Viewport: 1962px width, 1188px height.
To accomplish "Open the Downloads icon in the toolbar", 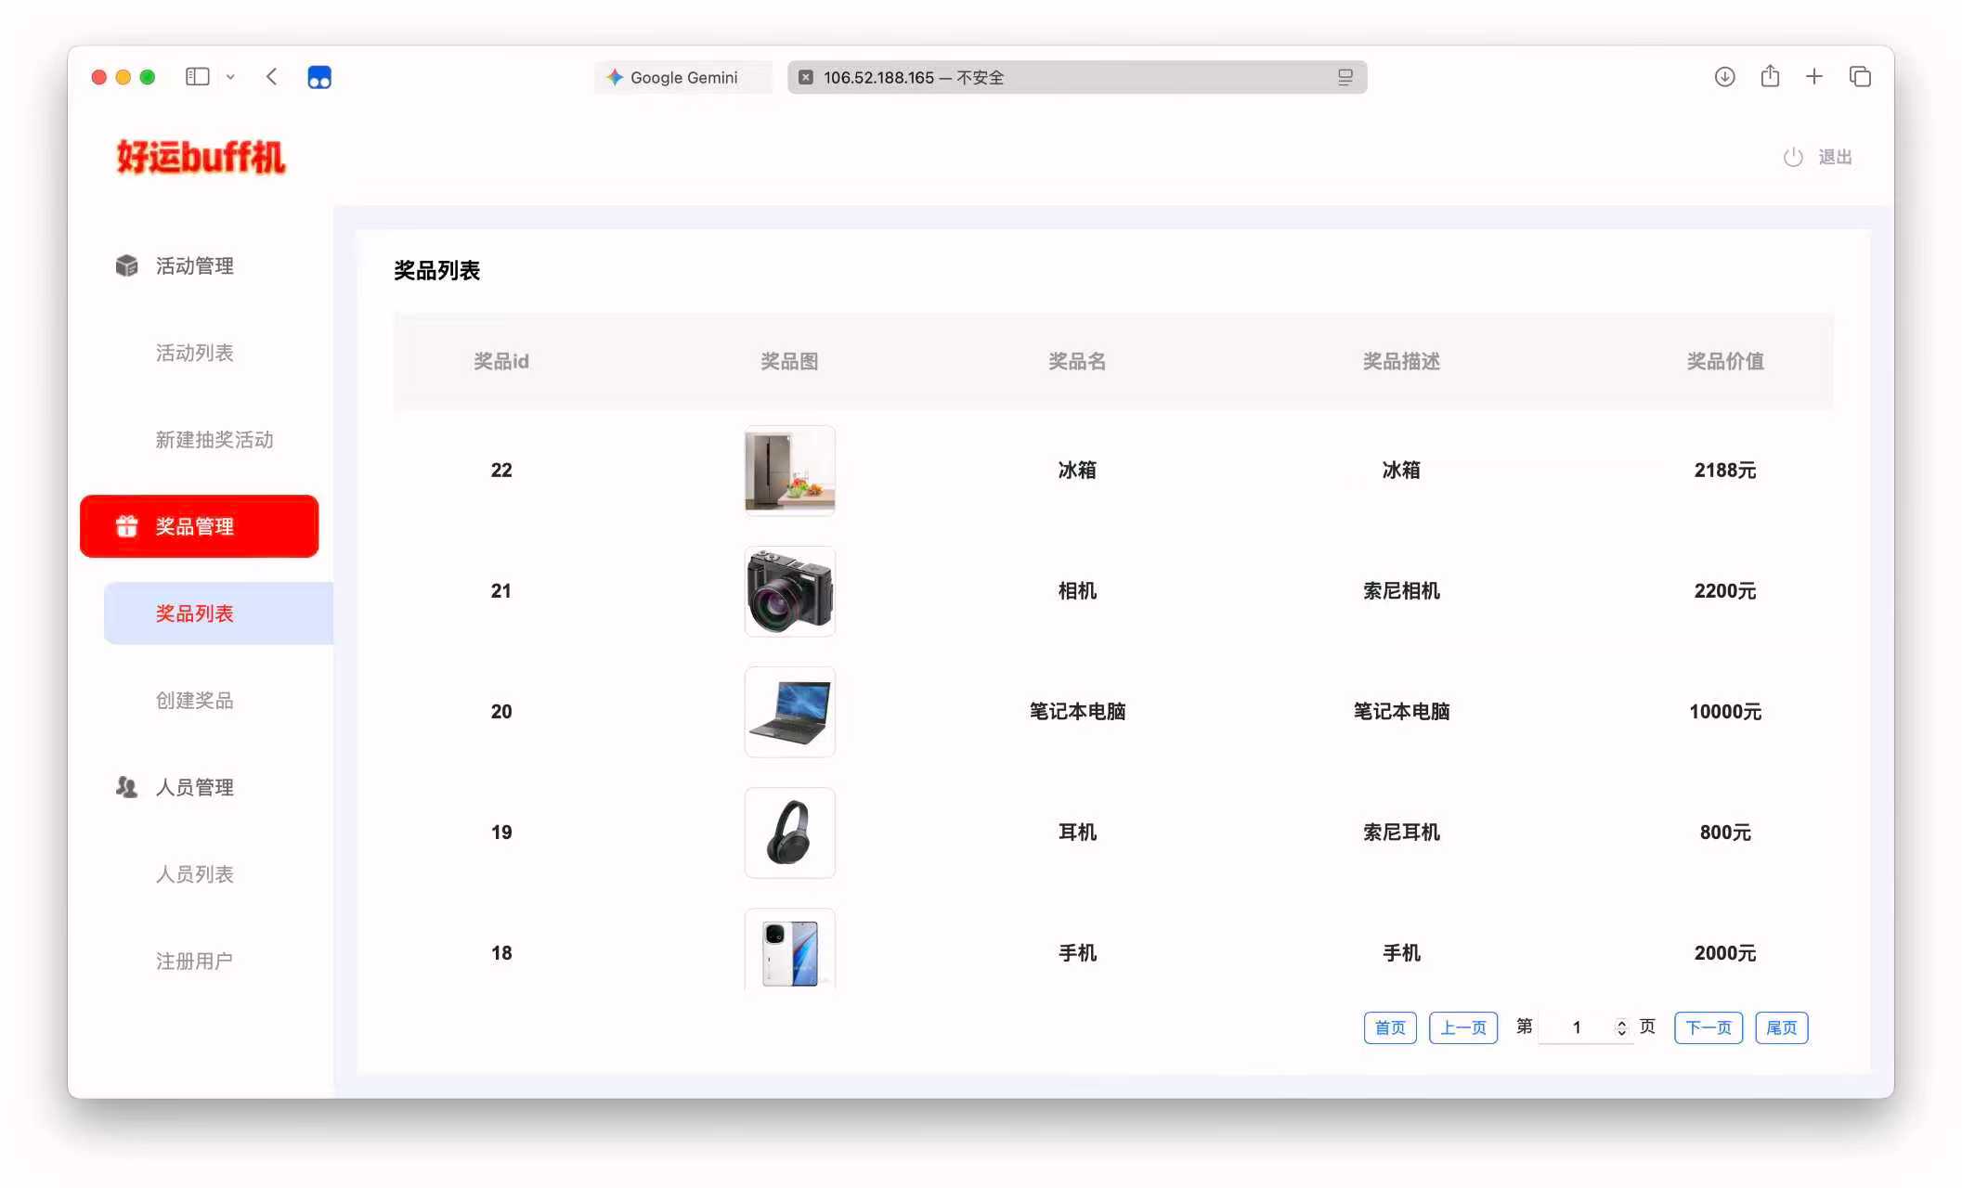I will pyautogui.click(x=1724, y=77).
